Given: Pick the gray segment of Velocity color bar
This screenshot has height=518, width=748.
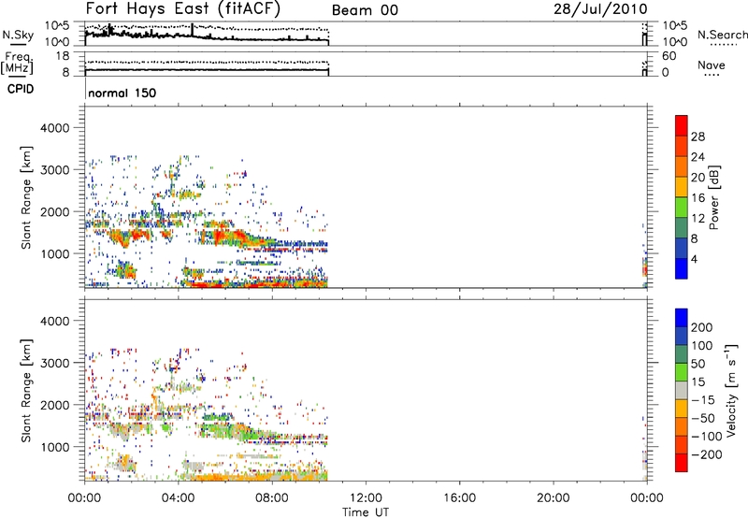Looking at the screenshot, I should tap(682, 390).
